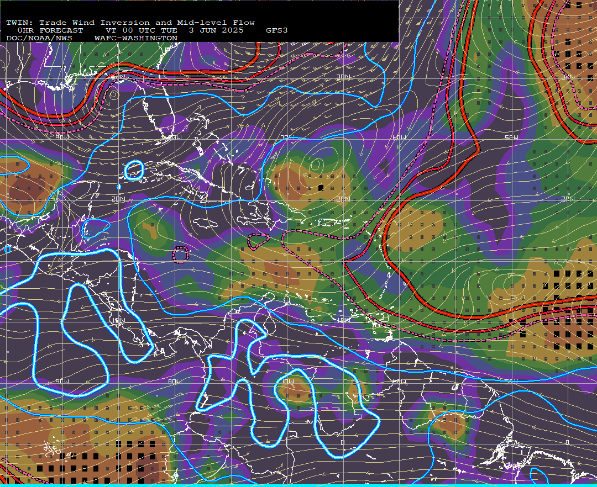The width and height of the screenshot is (597, 487).
Task: Click the streamline vortex center northeast of Hispaniola
Action: point(315,165)
